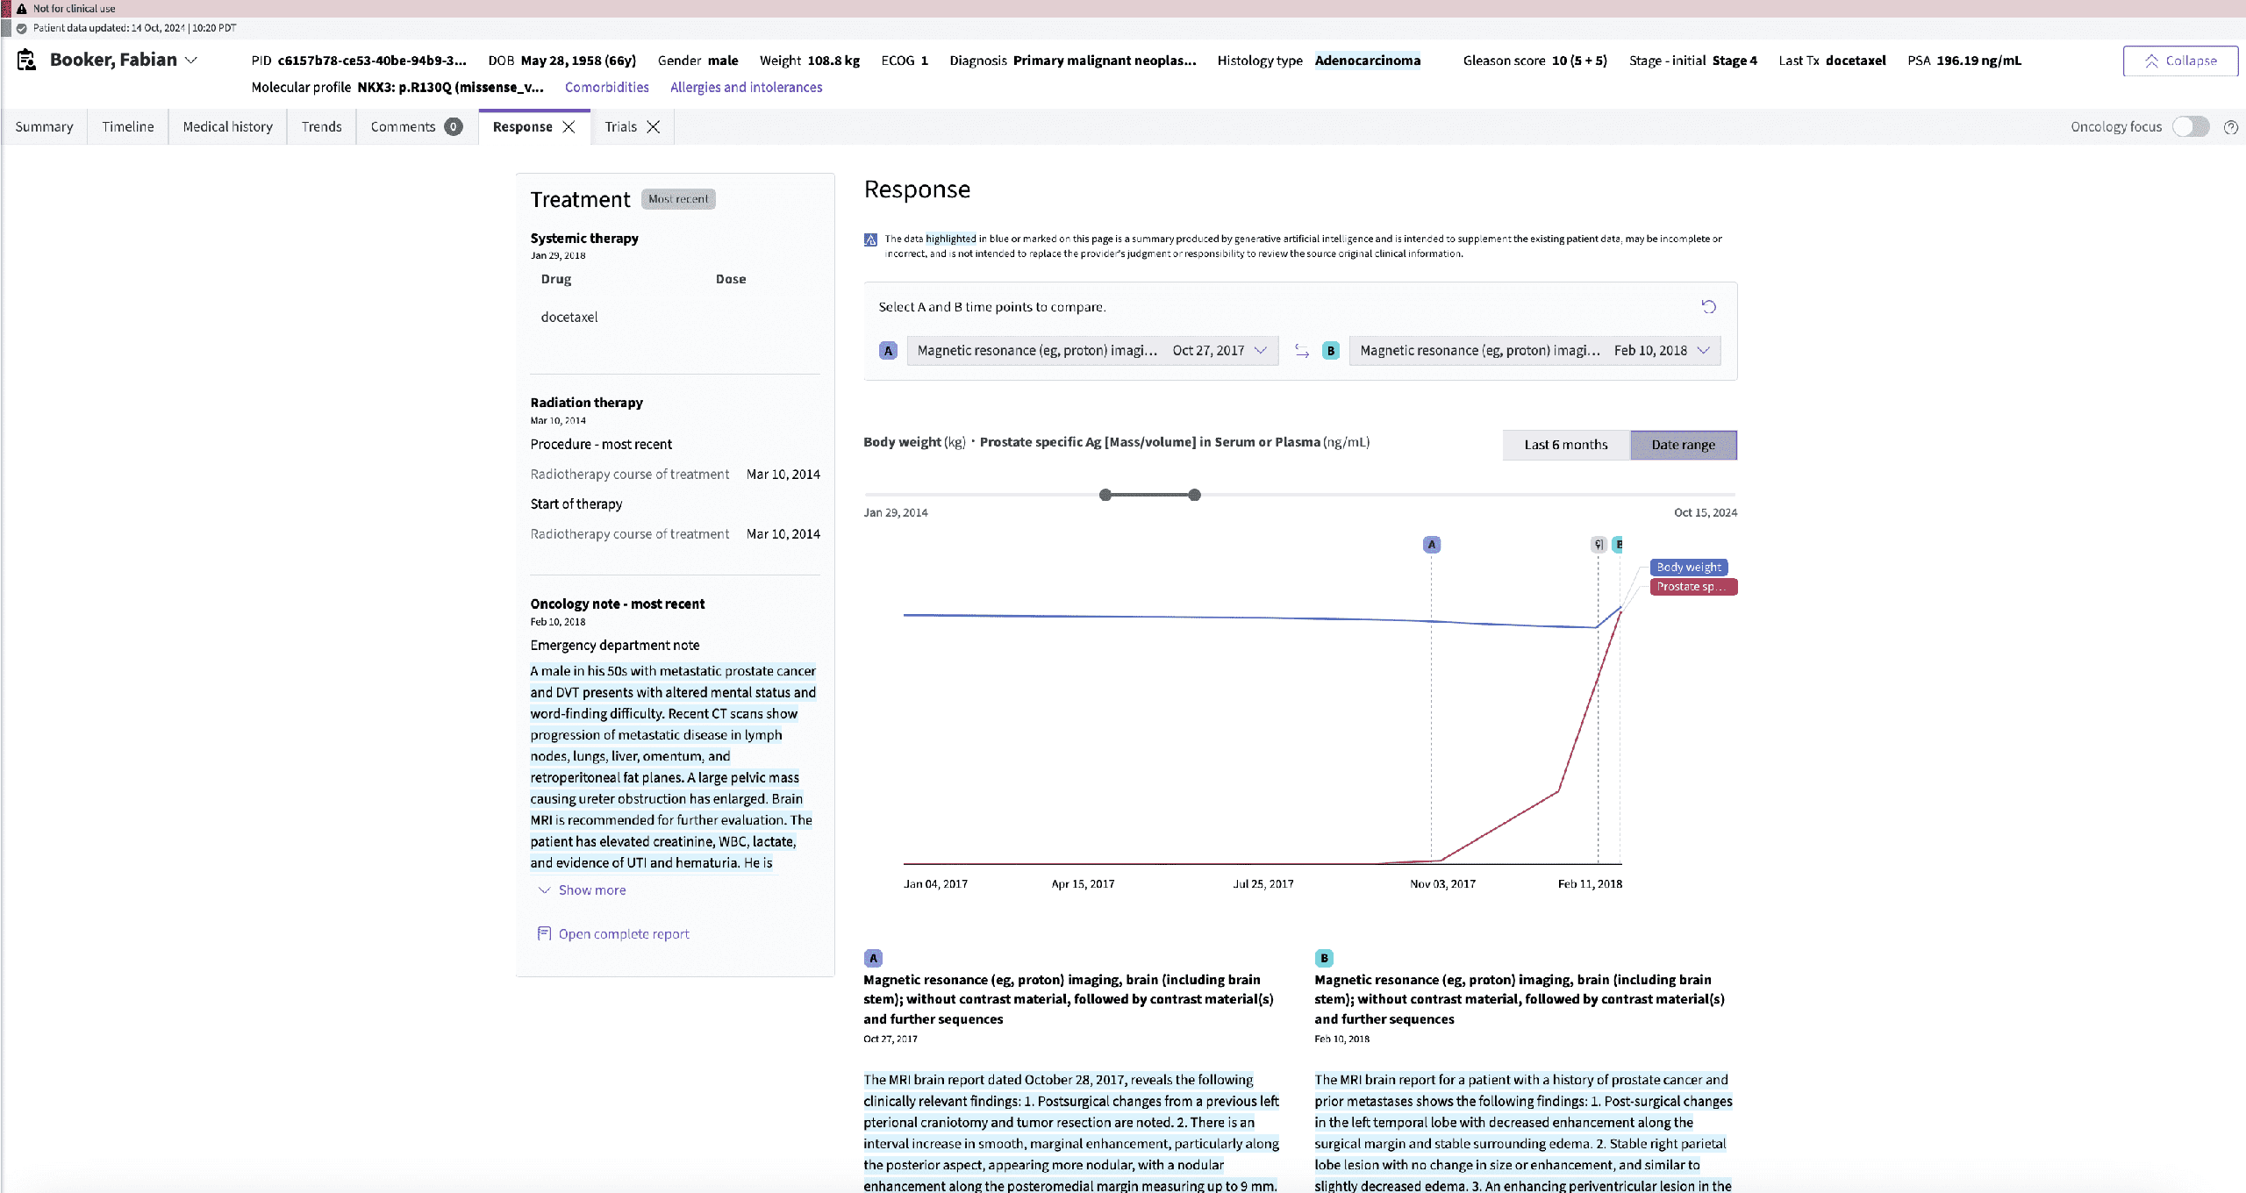Click the reset comparison icon
This screenshot has width=2246, height=1193.
[1708, 307]
